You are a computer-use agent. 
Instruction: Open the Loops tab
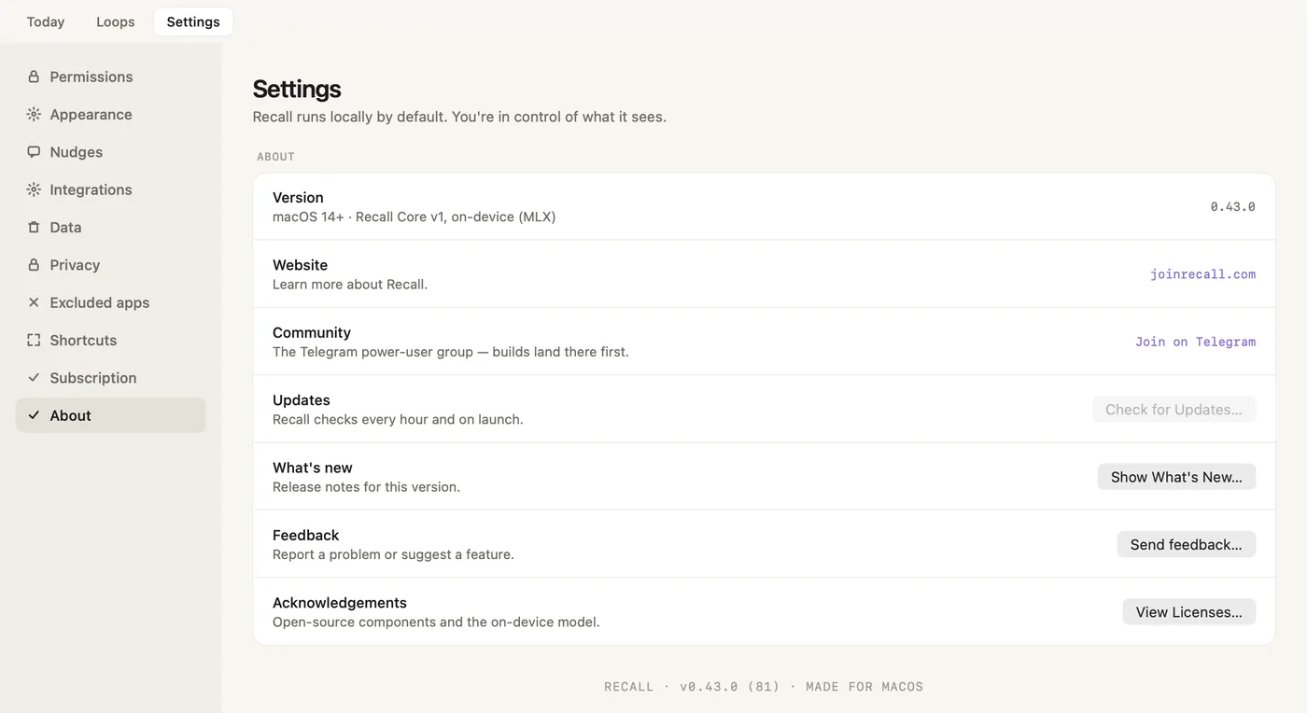[116, 21]
